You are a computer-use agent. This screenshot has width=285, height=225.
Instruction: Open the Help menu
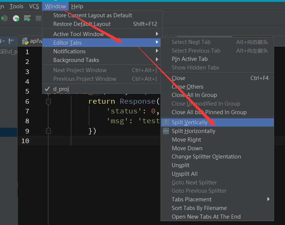tap(77, 6)
